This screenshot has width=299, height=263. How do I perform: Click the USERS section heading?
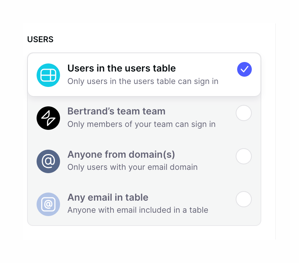click(40, 39)
